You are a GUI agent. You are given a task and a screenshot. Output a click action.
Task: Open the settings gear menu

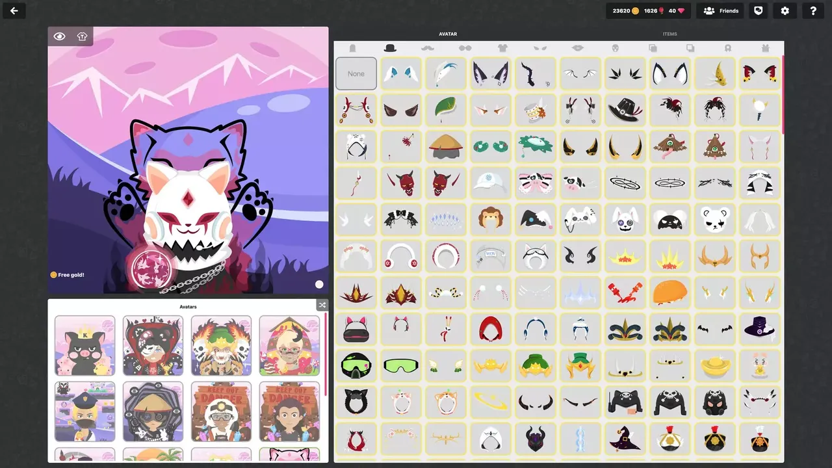point(785,10)
